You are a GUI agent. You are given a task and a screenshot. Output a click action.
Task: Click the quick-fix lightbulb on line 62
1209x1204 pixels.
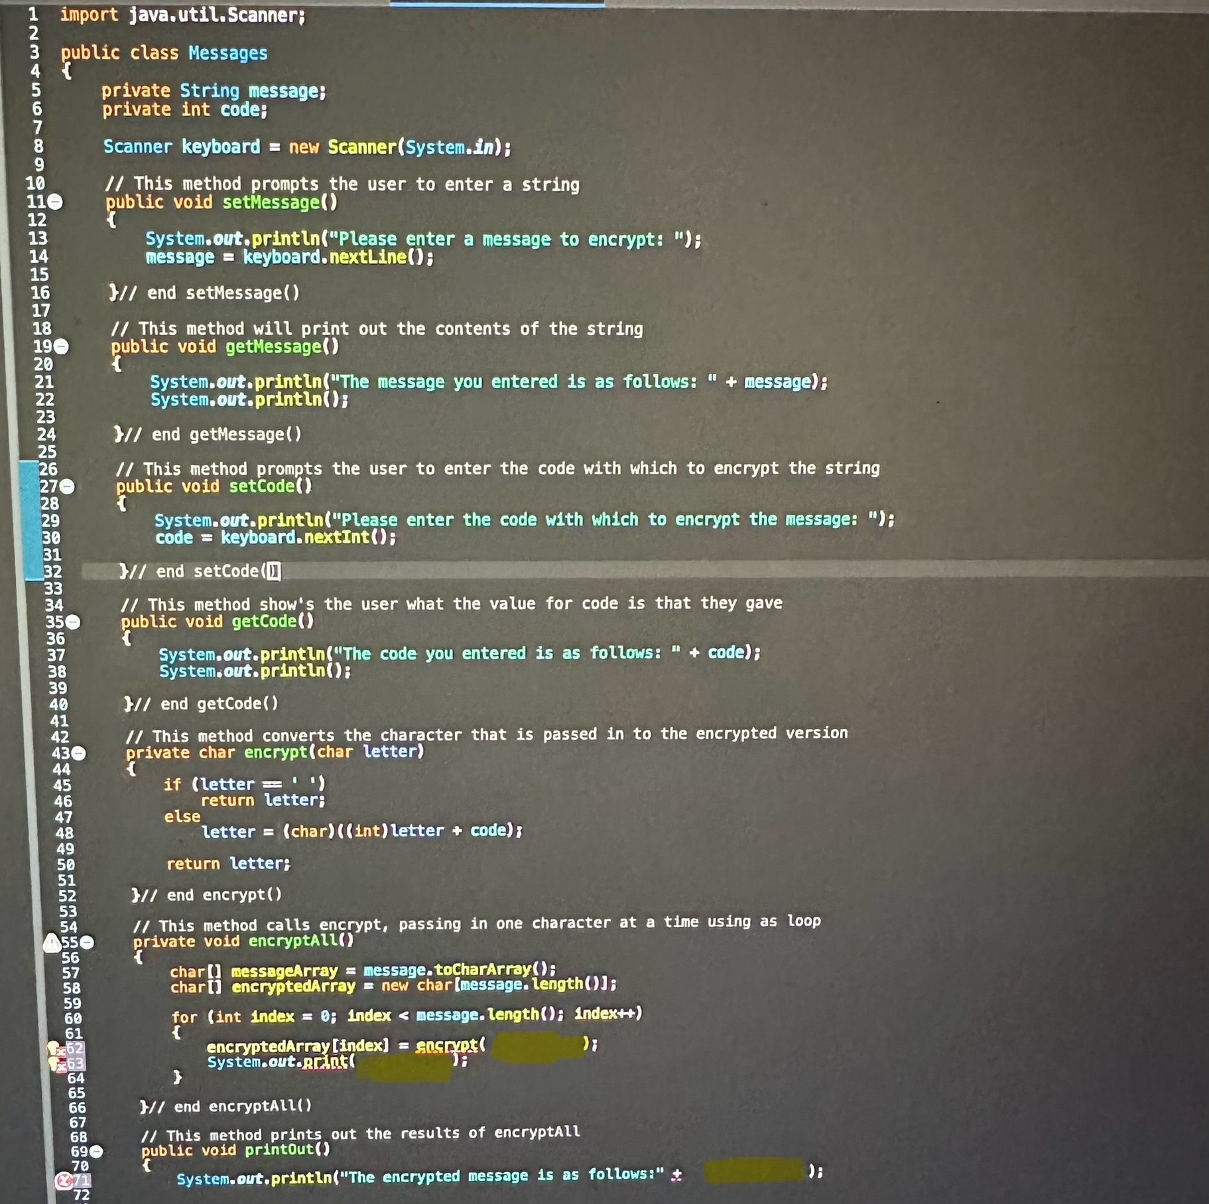[52, 1048]
